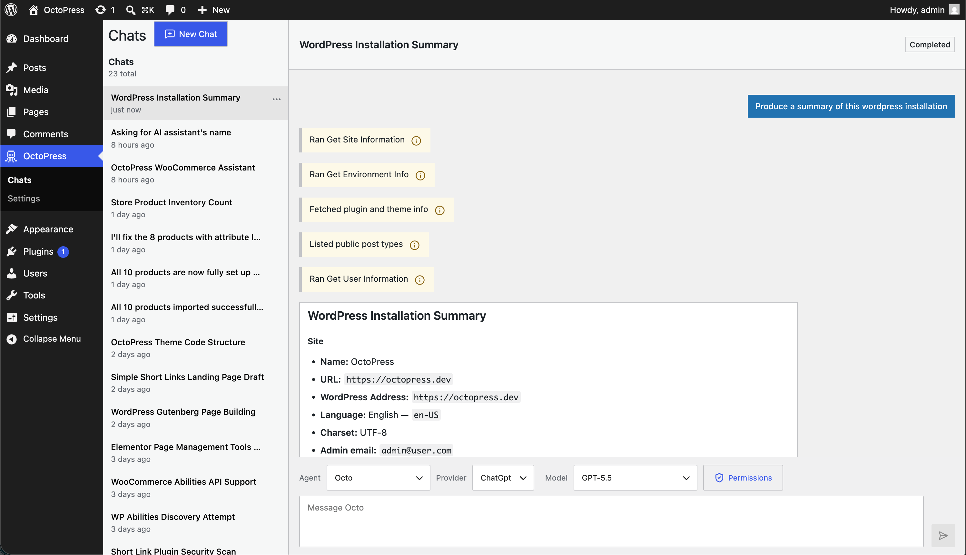Image resolution: width=966 pixels, height=555 pixels.
Task: Open OctoPress Settings submenu item
Action: click(24, 198)
